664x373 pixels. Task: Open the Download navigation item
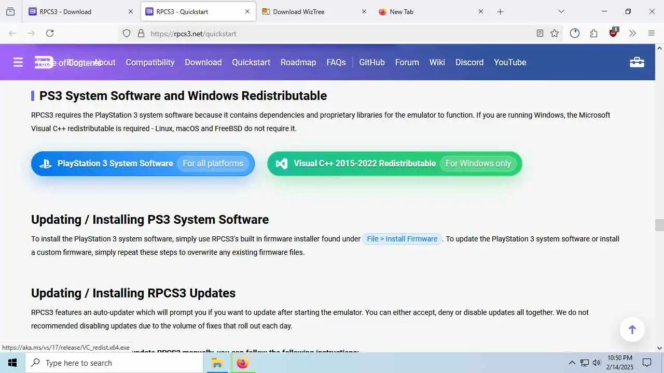tap(203, 62)
